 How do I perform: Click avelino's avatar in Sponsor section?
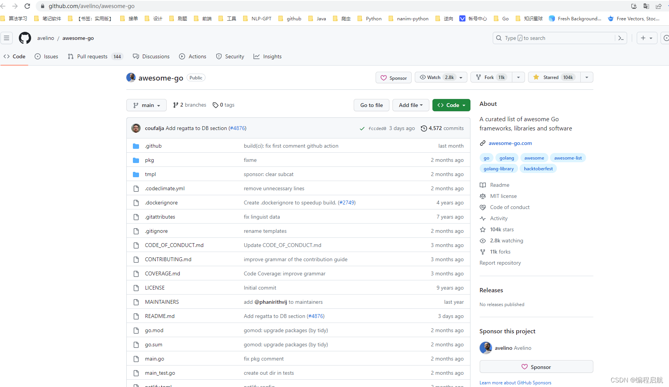(486, 348)
